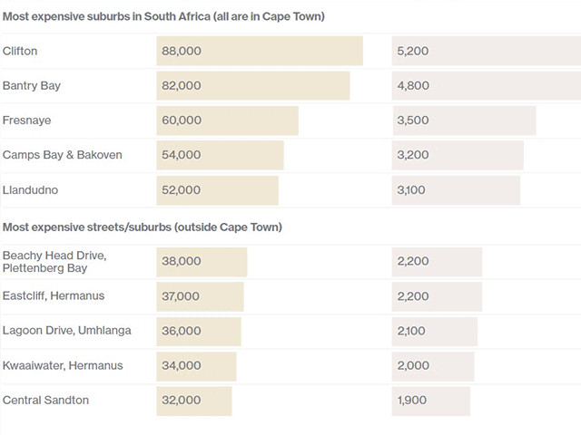Select the Kwaaiwater, Hermanus label
The image size is (581, 435).
(63, 365)
